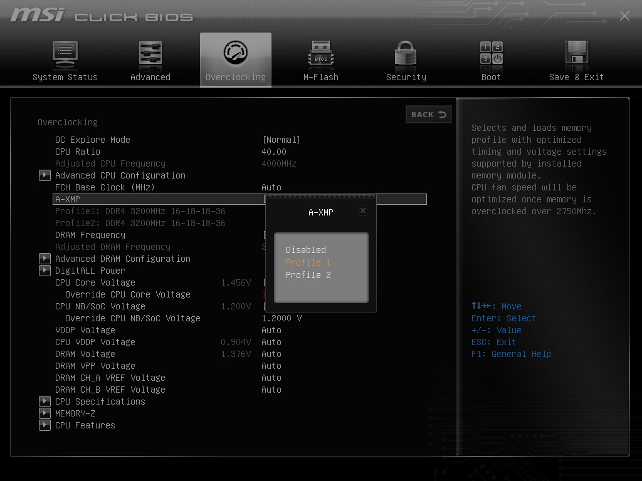Open the Advanced settings sliders icon
This screenshot has width=642, height=481.
(x=150, y=54)
